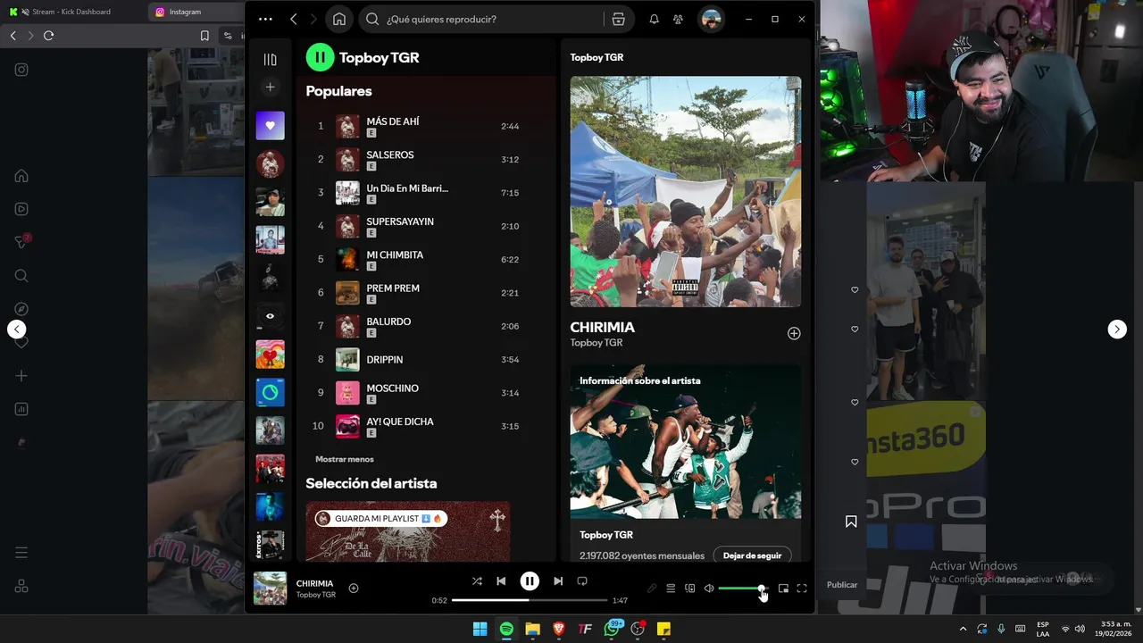
Task: Pause playback in the bottom player bar
Action: point(530,581)
